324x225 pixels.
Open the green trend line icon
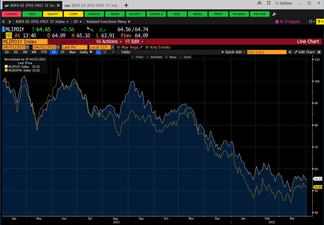(x=103, y=29)
